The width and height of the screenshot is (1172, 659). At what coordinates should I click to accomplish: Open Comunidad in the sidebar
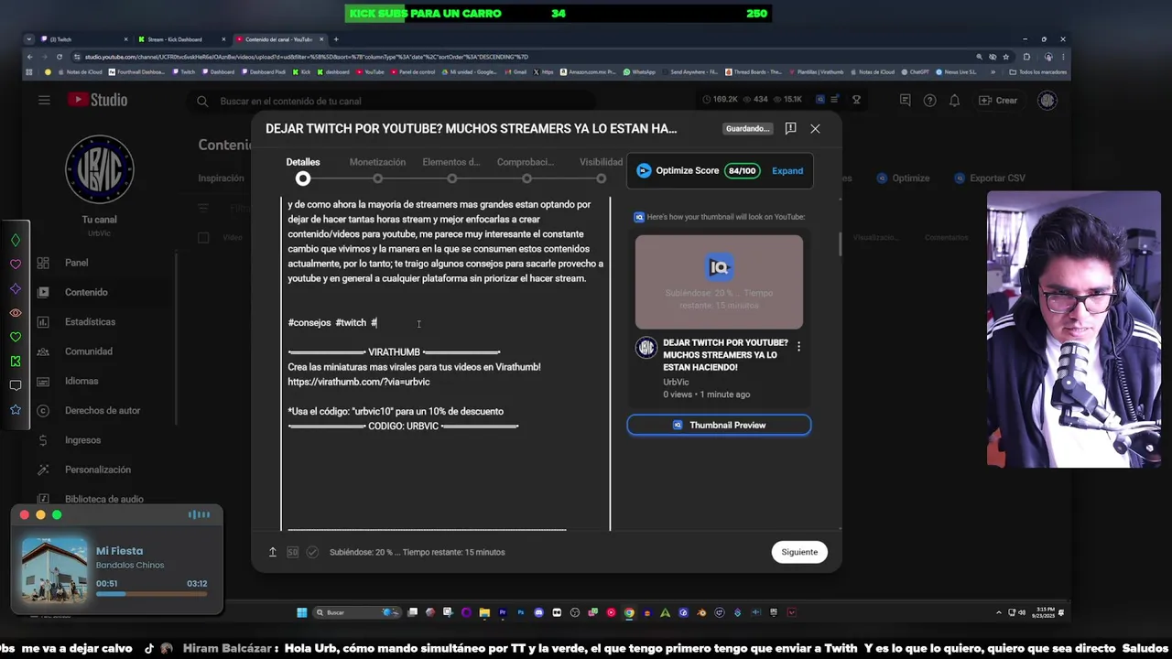click(x=88, y=351)
